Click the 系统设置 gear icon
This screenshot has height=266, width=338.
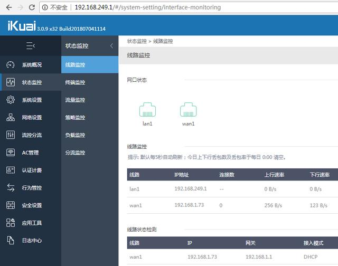[x=11, y=100]
